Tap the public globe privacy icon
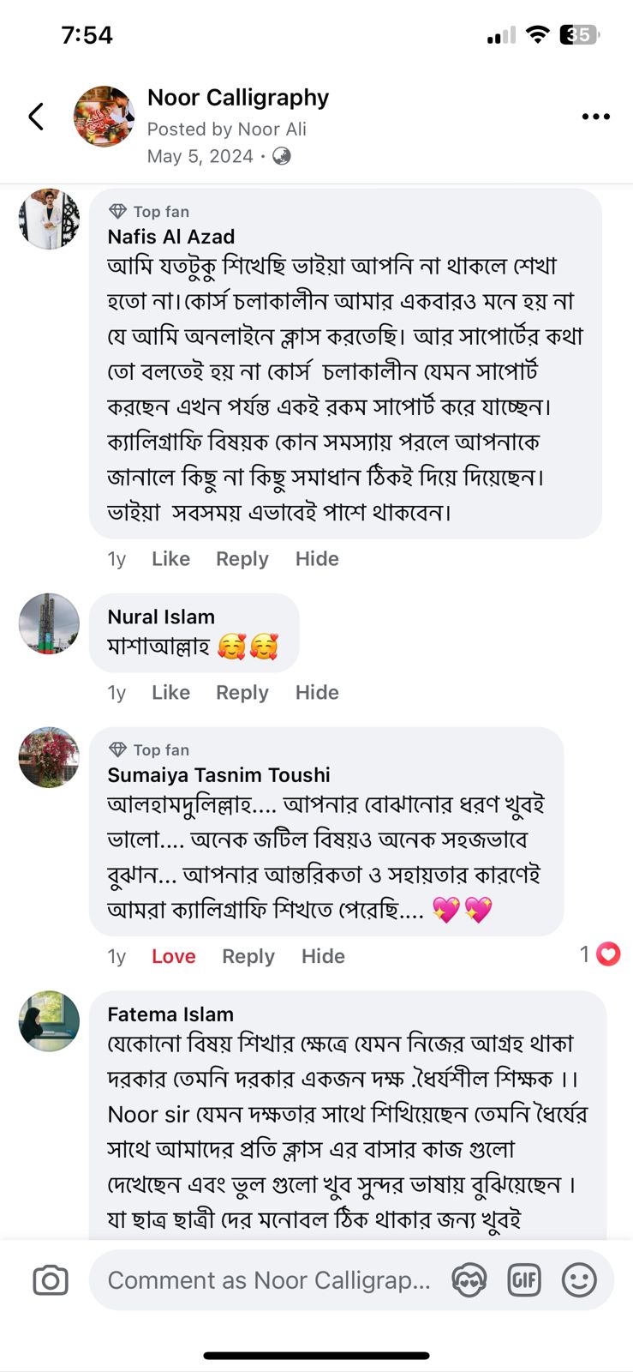 pos(281,156)
